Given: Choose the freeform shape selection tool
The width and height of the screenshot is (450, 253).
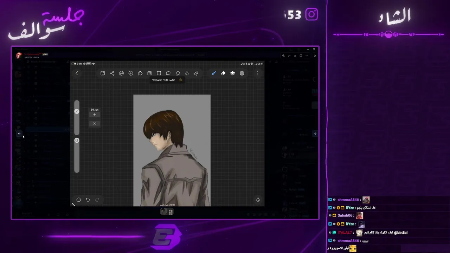Looking at the screenshot, I should (x=178, y=73).
